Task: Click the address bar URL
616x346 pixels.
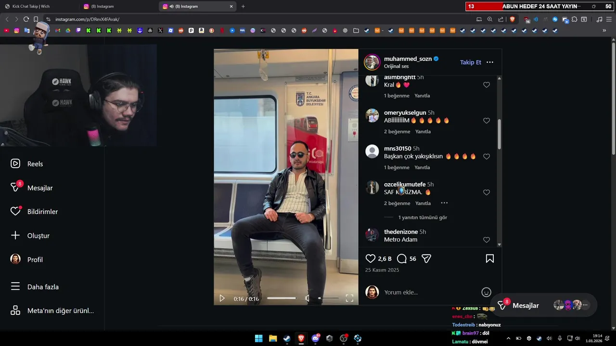Action: coord(87,19)
